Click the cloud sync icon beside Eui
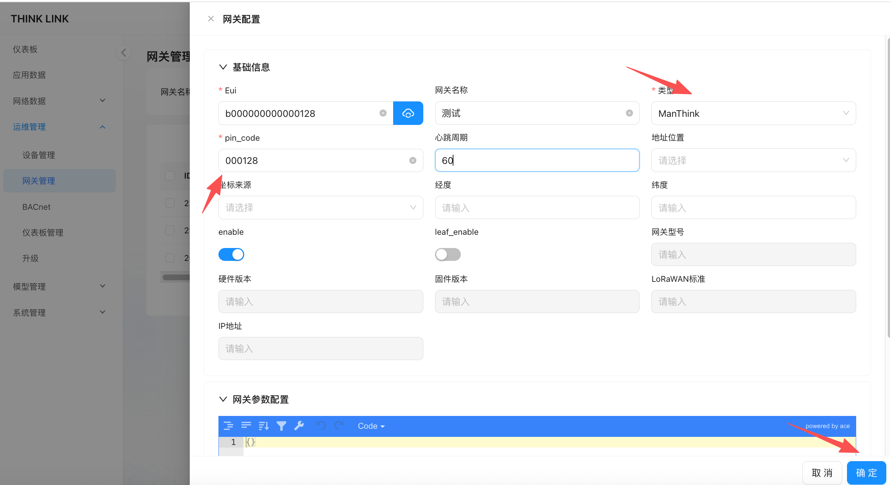The image size is (890, 485). pos(408,113)
